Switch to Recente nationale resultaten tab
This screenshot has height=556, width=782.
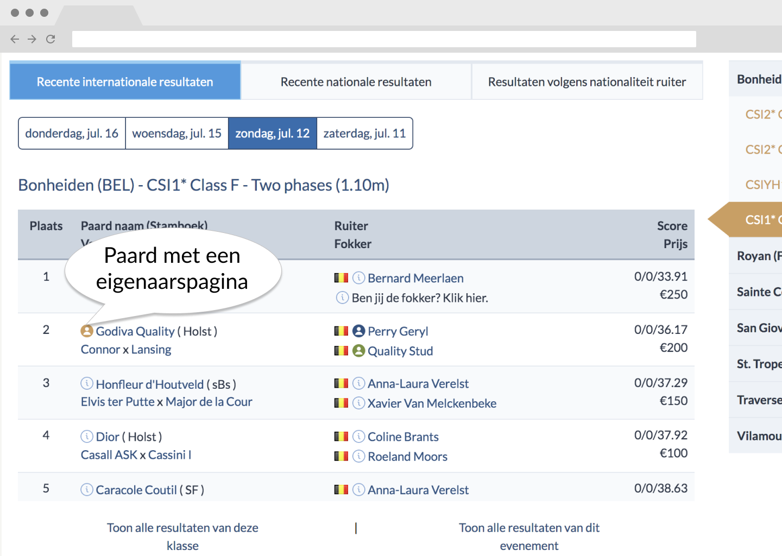click(356, 81)
